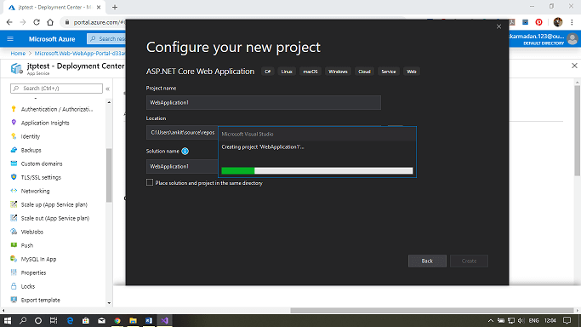Click the Pinterest extension icon in Chrome
Viewport: 581px width, 327px height.
pos(538,22)
